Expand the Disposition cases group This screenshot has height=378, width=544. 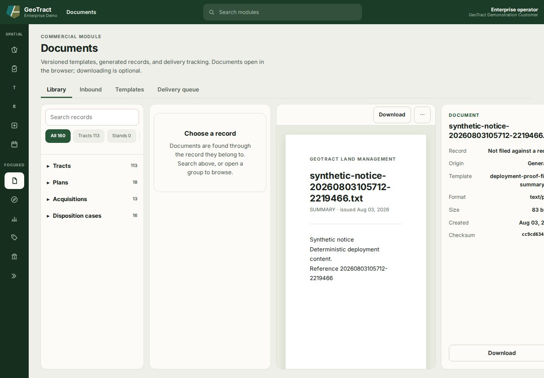pos(92,216)
